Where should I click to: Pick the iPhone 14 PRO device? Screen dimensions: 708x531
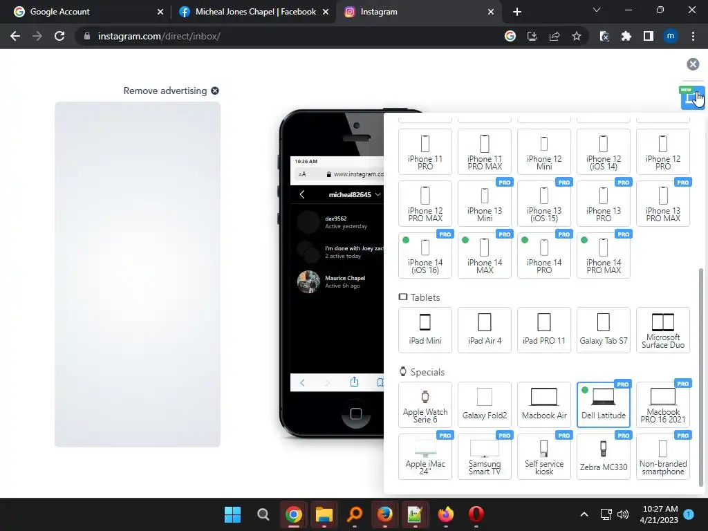pos(544,256)
